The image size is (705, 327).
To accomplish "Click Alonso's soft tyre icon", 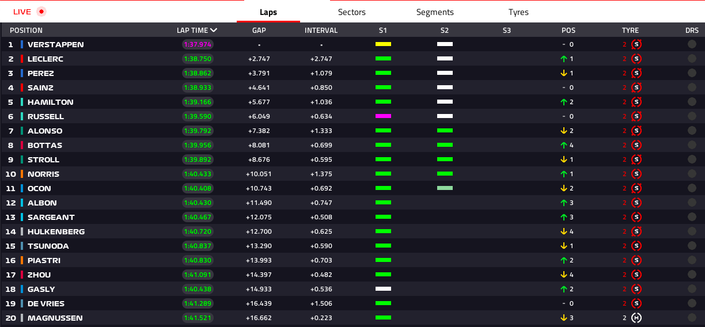I will [636, 131].
